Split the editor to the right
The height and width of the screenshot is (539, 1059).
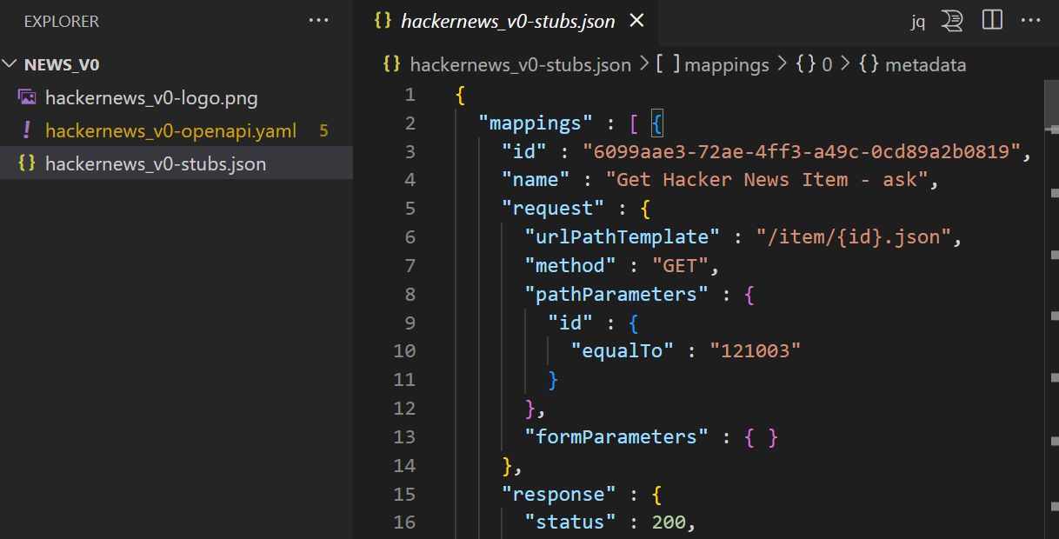(x=992, y=21)
